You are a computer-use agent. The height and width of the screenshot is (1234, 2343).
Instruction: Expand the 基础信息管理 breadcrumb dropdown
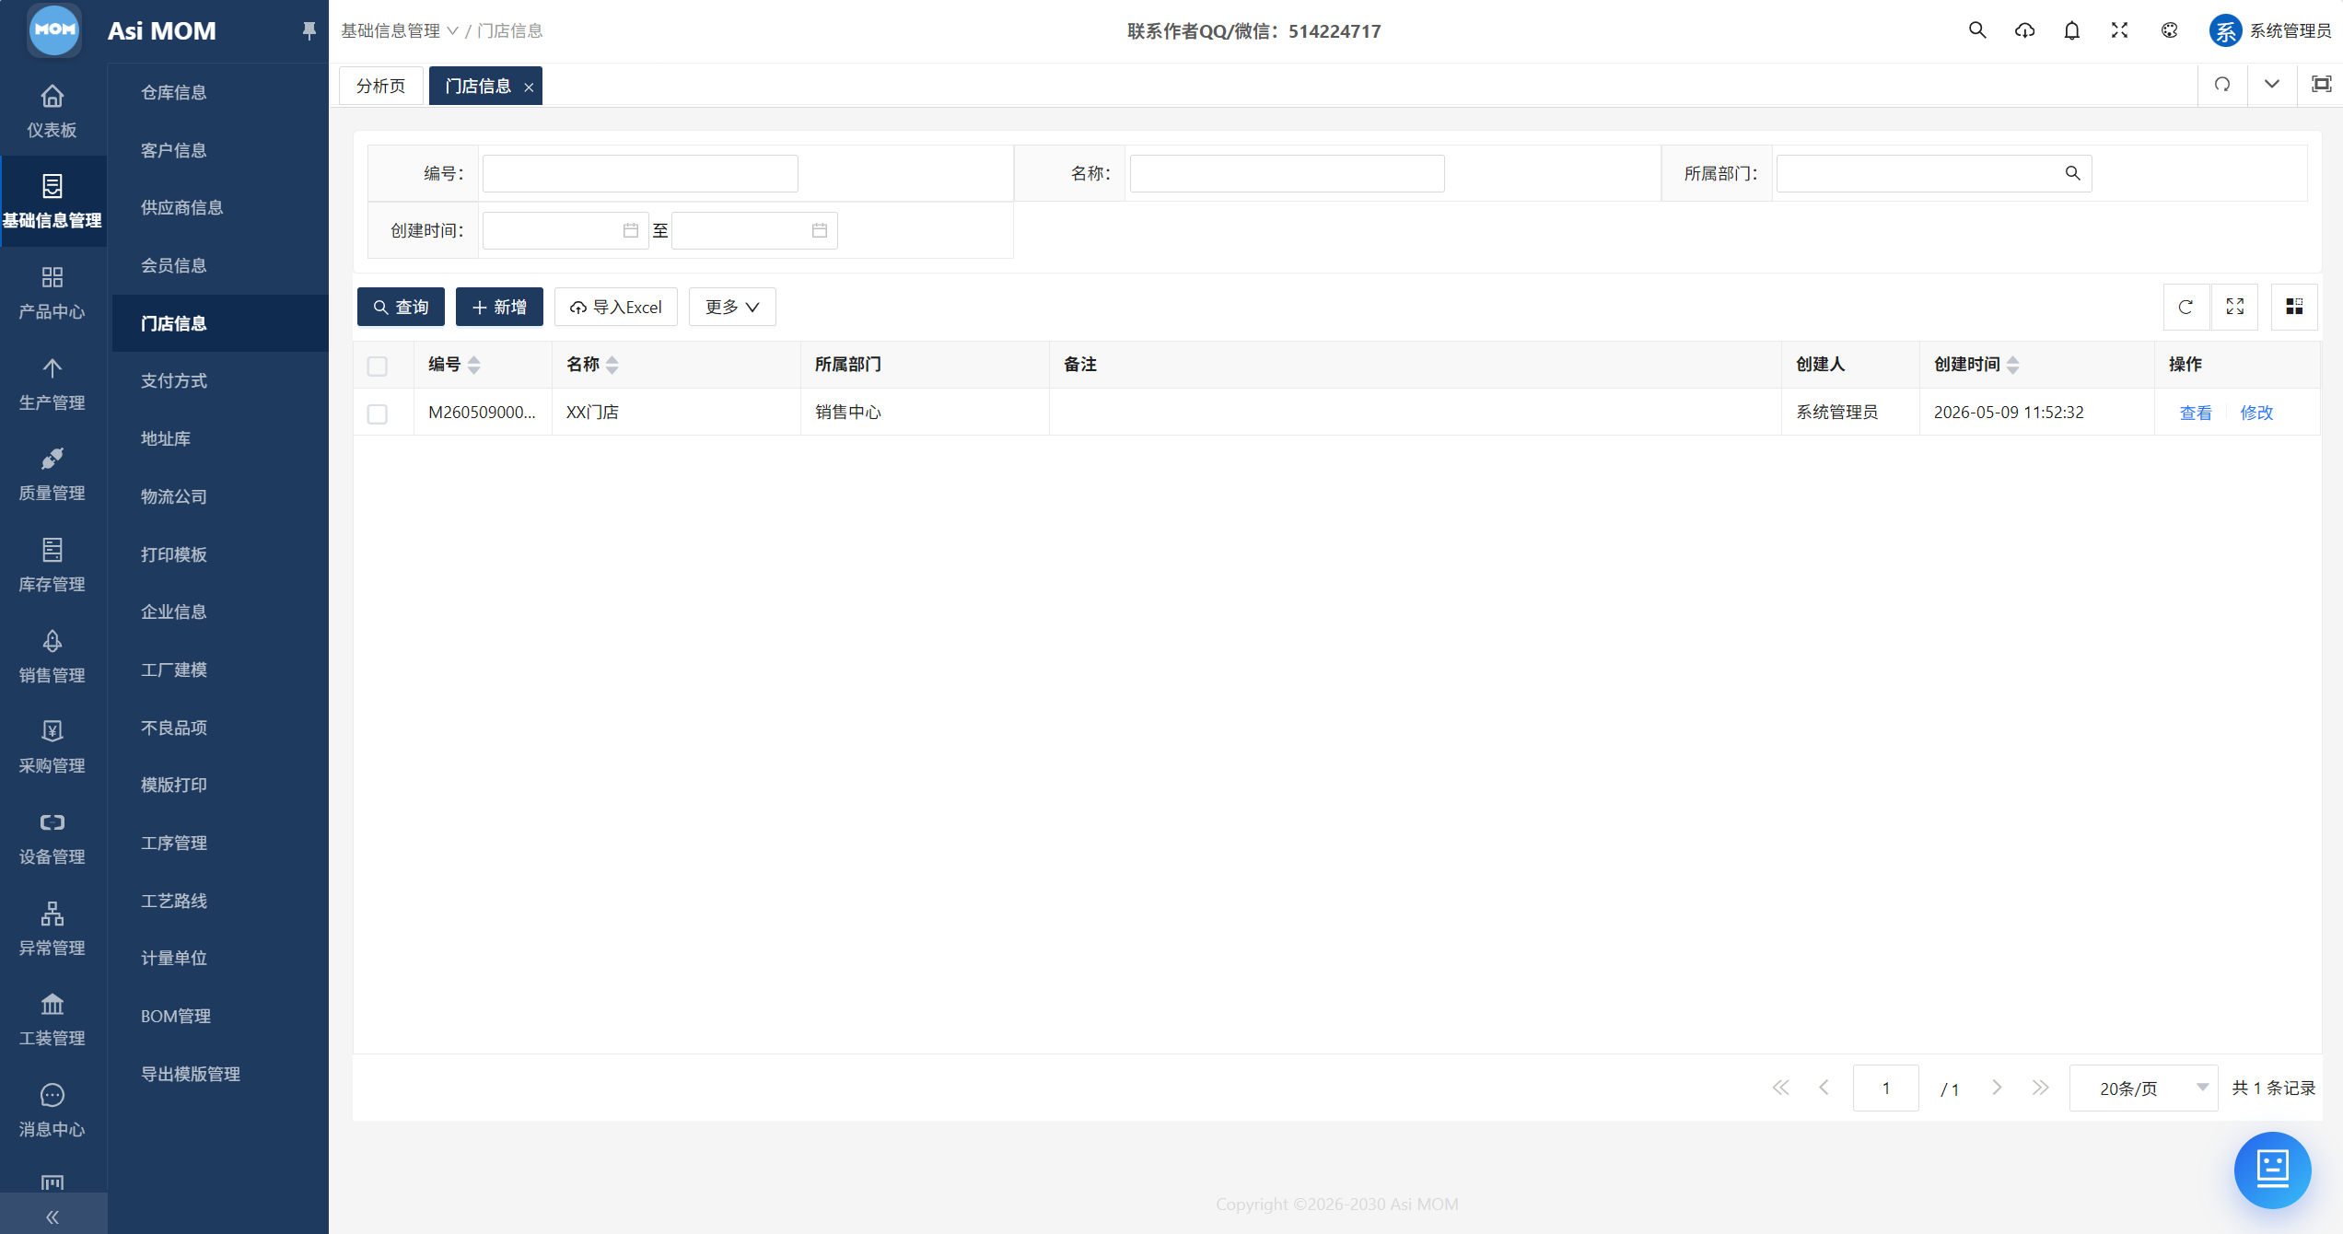pos(400,30)
